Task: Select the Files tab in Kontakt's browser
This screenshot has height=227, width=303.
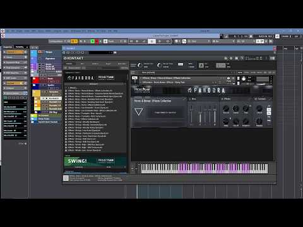Action: 82,64
